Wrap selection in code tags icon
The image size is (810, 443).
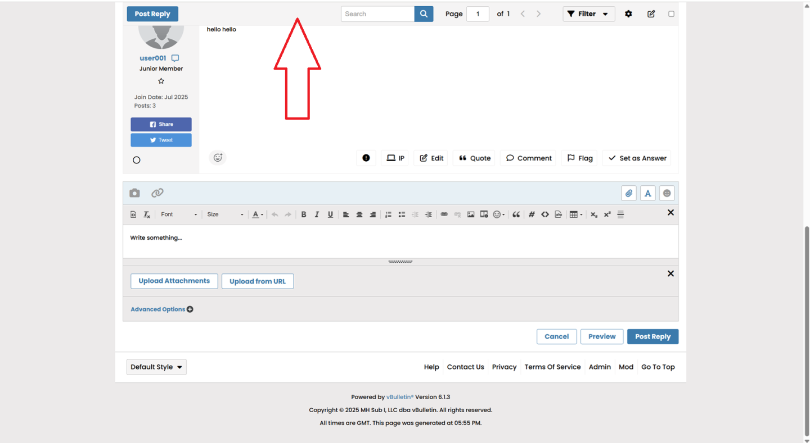click(545, 214)
